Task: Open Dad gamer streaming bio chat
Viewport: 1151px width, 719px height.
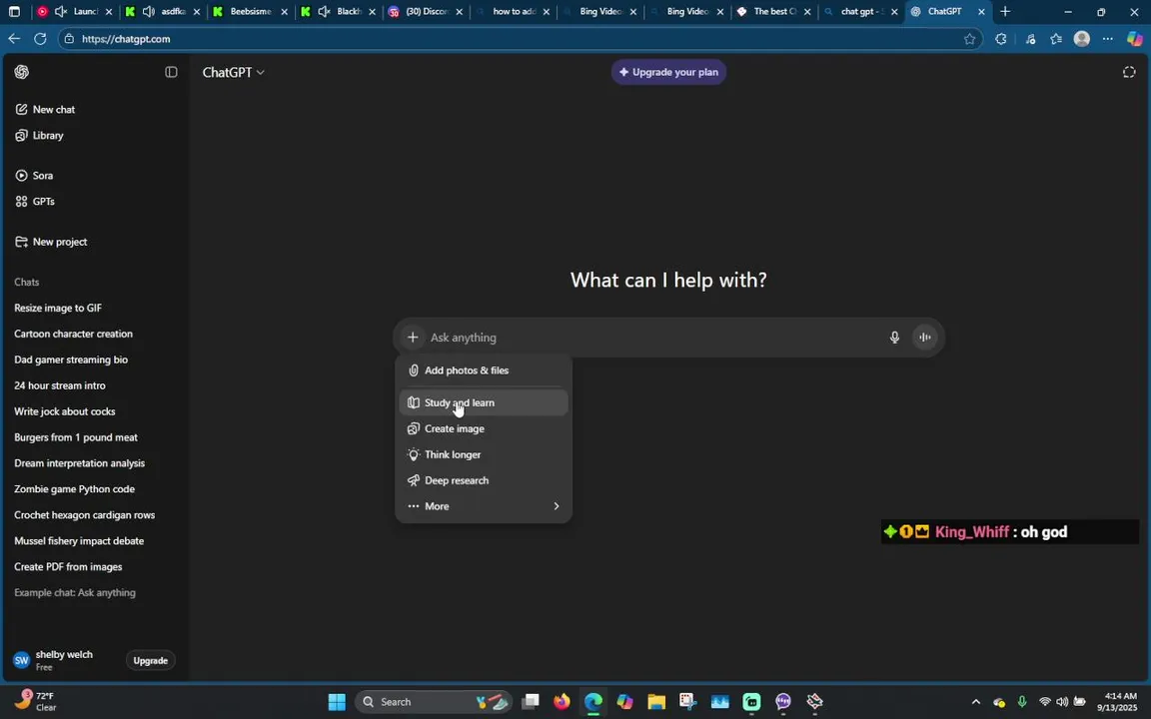Action: 71,359
